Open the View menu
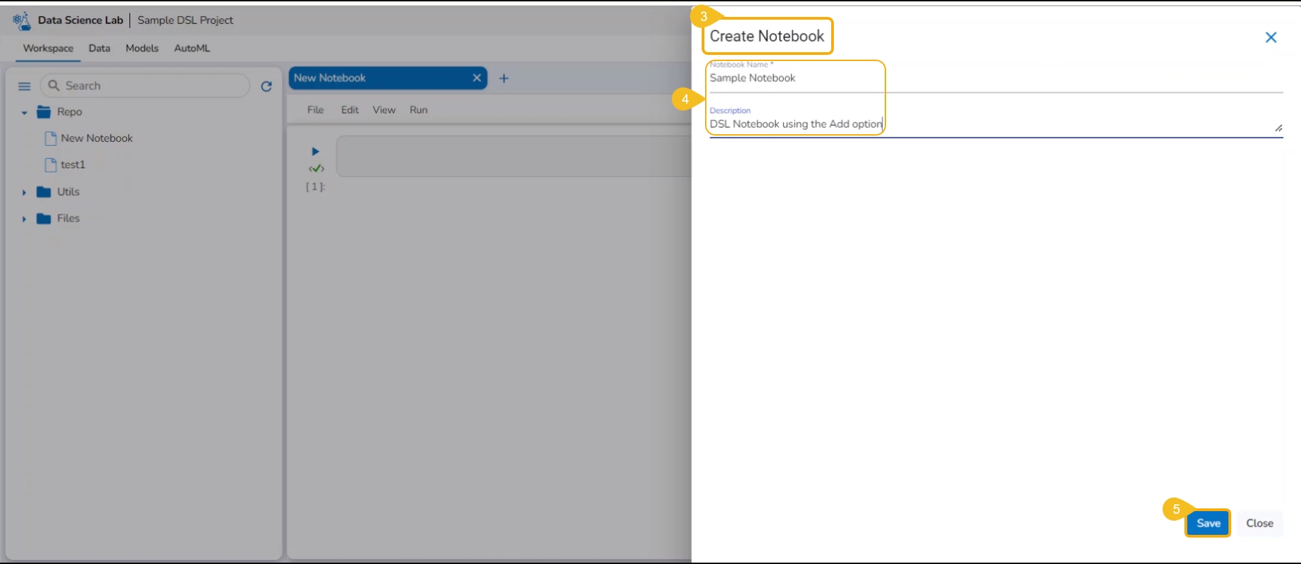This screenshot has width=1301, height=564. click(x=384, y=110)
